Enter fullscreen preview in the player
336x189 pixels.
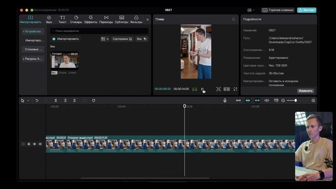click(x=235, y=89)
